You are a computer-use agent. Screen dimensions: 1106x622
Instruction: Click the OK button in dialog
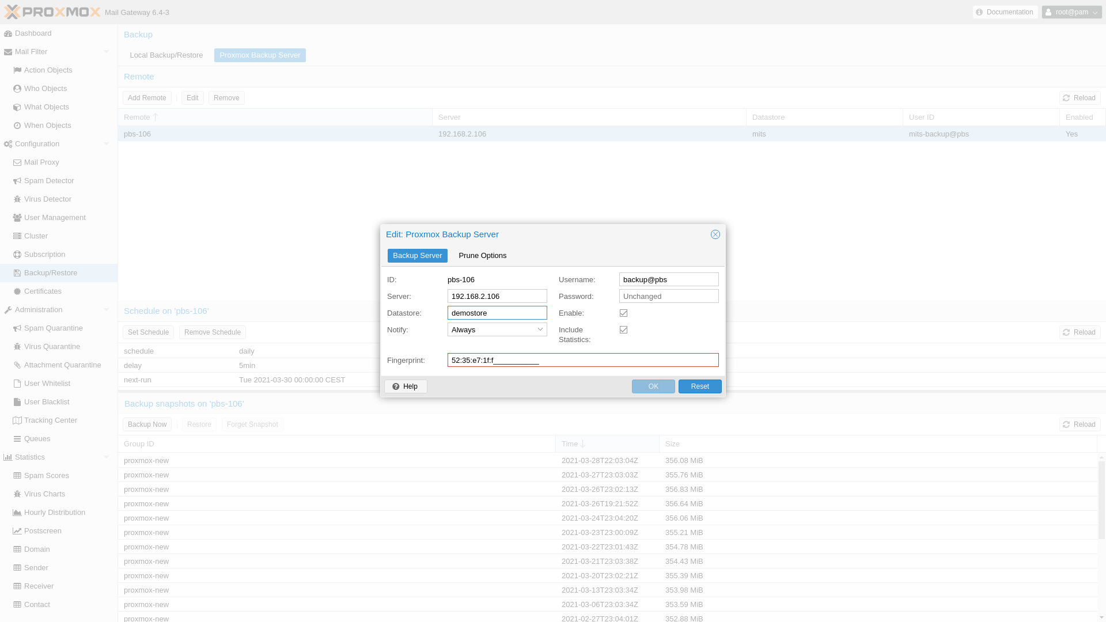653,386
